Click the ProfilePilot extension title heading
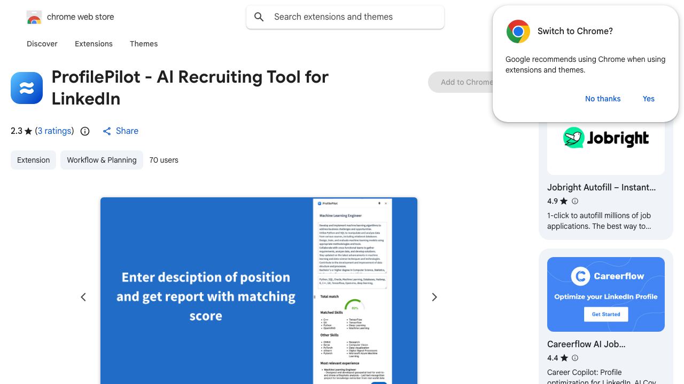684x384 pixels. pos(190,87)
